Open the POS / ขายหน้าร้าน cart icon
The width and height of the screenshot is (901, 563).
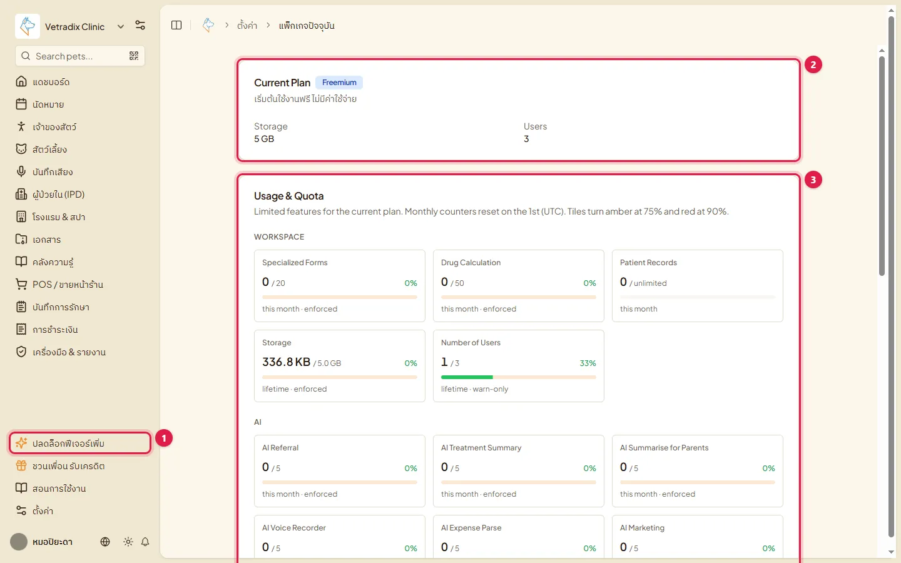21,284
